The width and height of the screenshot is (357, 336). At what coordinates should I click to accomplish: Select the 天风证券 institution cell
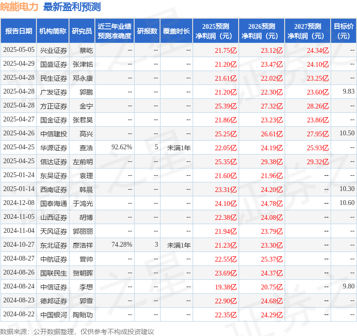click(x=54, y=231)
